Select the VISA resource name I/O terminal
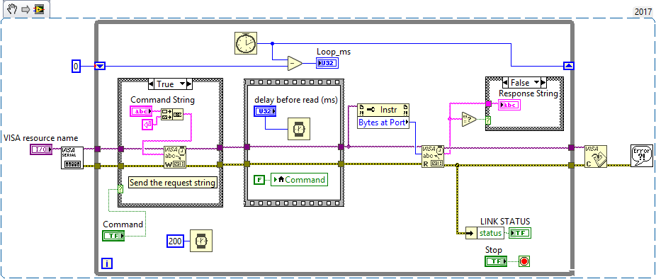 [41, 149]
